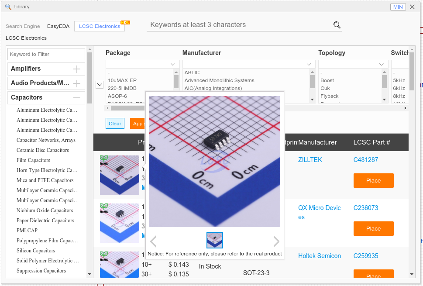Select 10uMAX-EP package option
This screenshot has width=423, height=286.
(x=122, y=80)
